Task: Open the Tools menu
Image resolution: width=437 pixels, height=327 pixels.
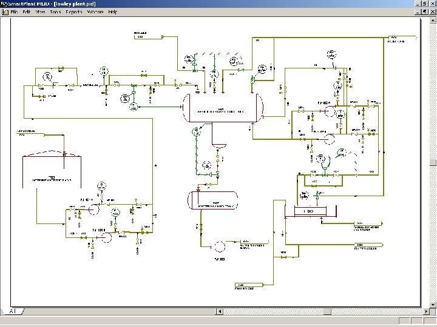Action: (x=55, y=12)
